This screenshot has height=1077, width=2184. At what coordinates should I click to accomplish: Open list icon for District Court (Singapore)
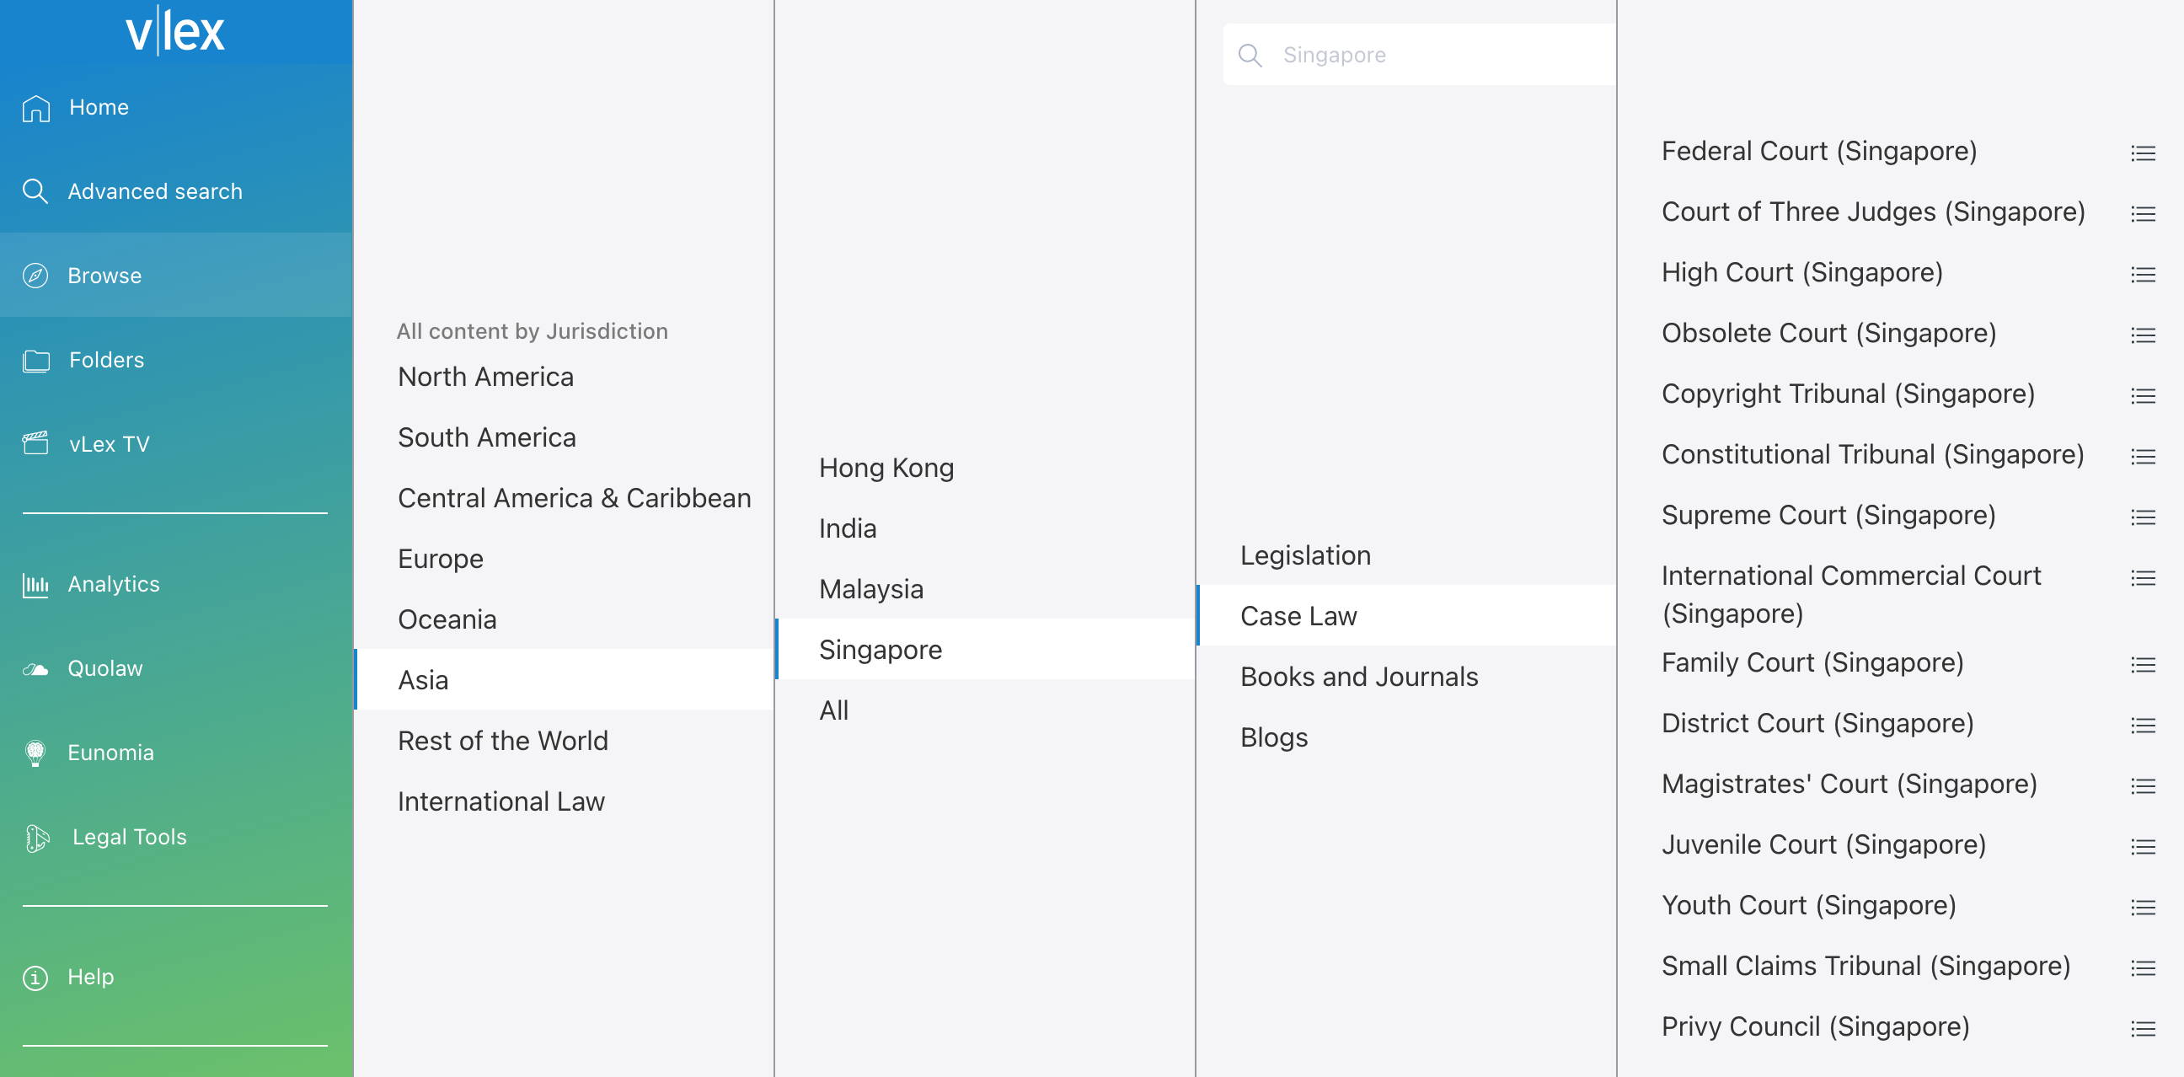pos(2143,725)
